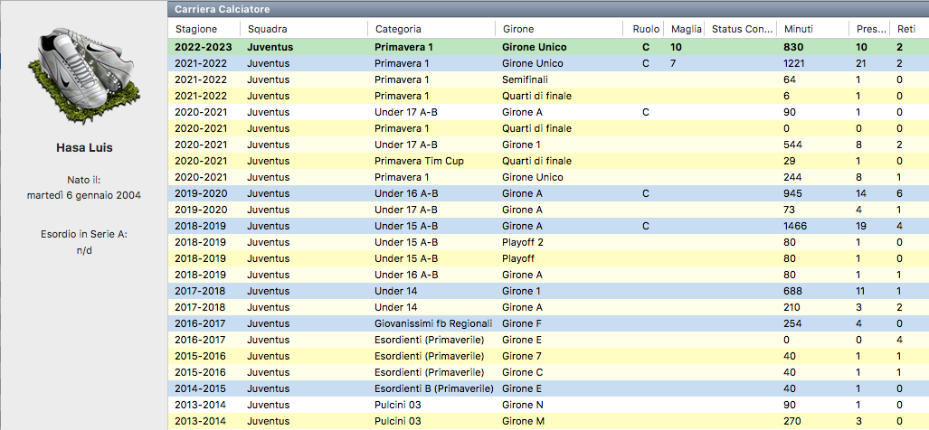
Task: Sort by the Minuti column header
Action: [797, 29]
